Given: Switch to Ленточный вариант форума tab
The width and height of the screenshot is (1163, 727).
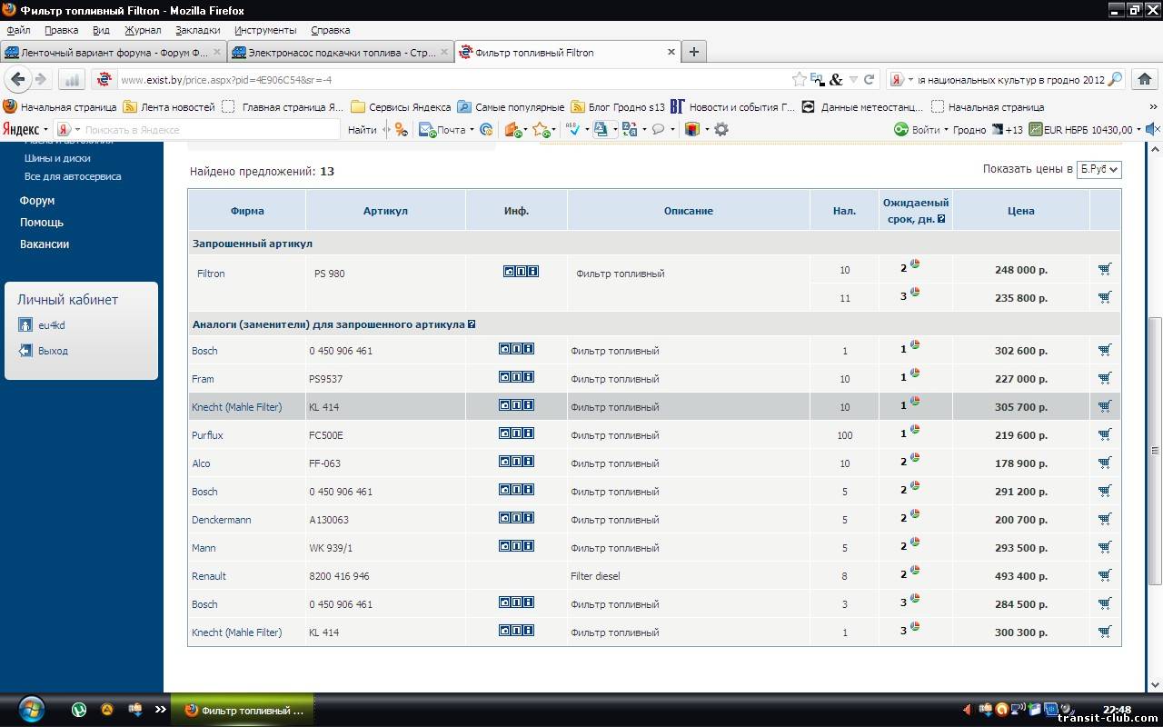Looking at the screenshot, I should coord(113,53).
